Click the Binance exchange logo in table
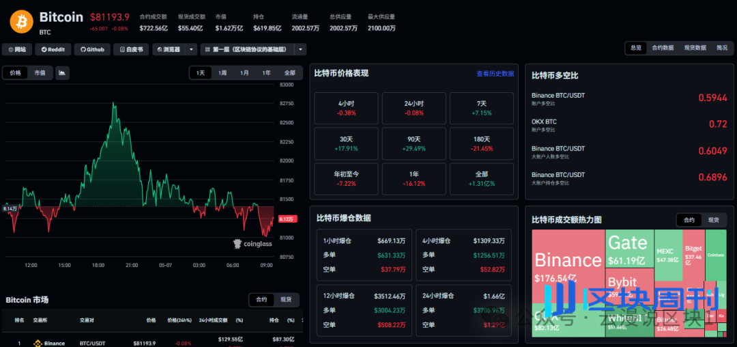Viewport: 737px width, 347px height. coord(37,343)
